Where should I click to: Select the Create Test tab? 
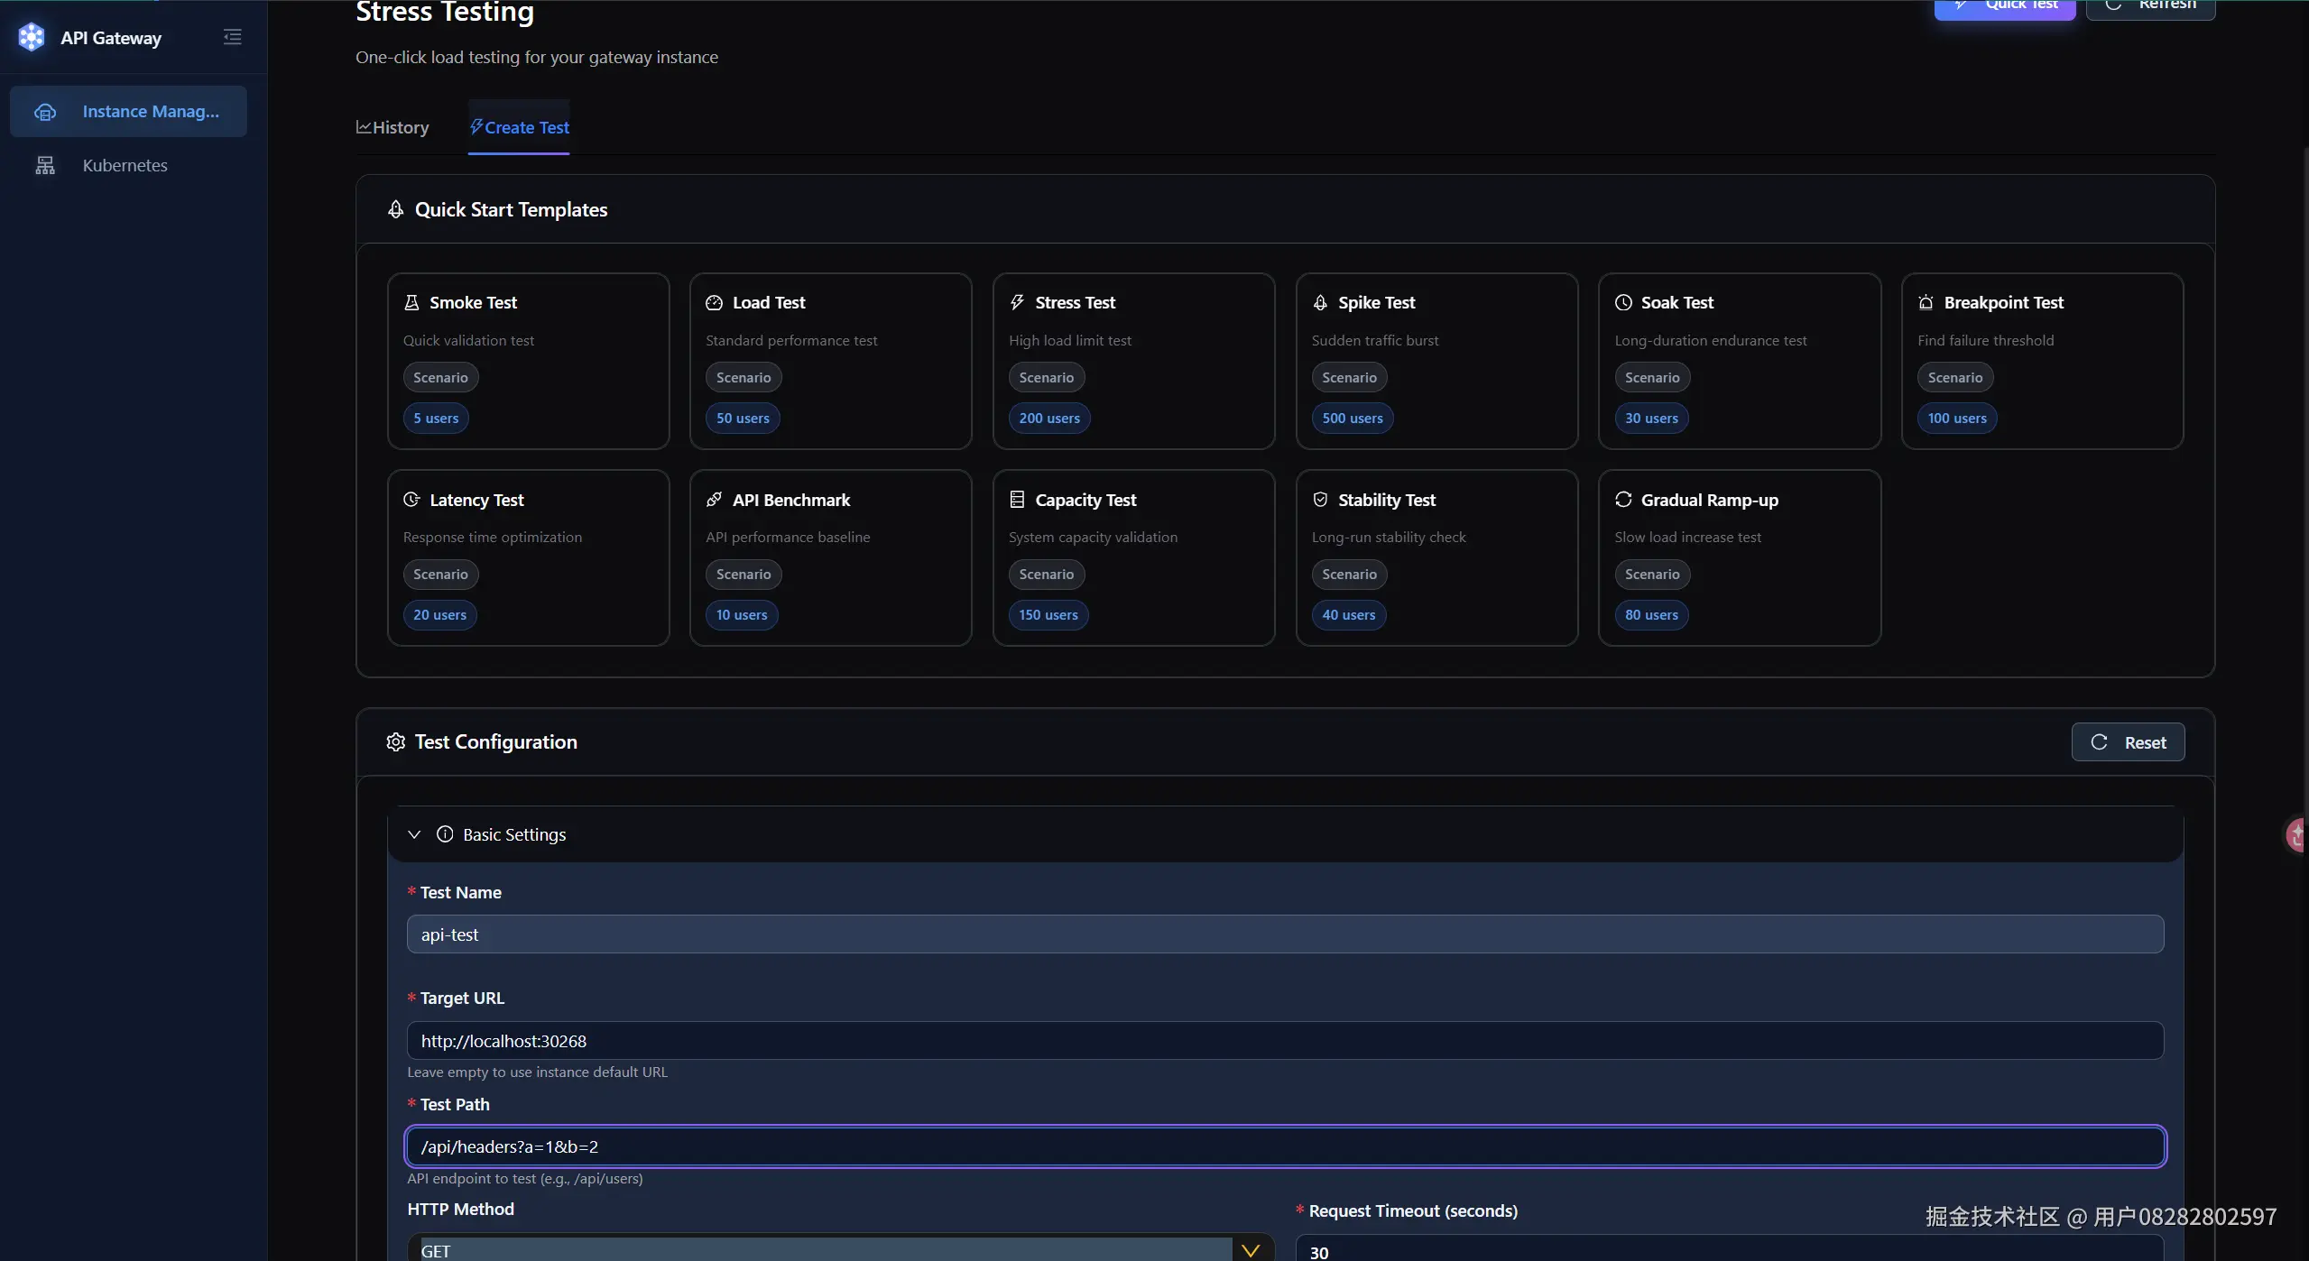519,127
